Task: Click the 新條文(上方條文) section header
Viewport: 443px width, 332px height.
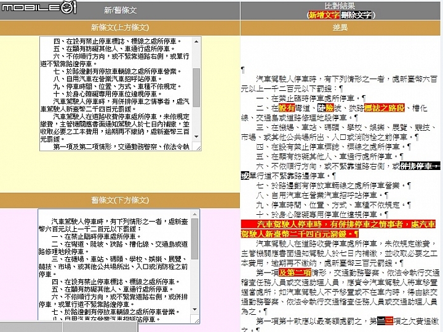Action: click(120, 28)
